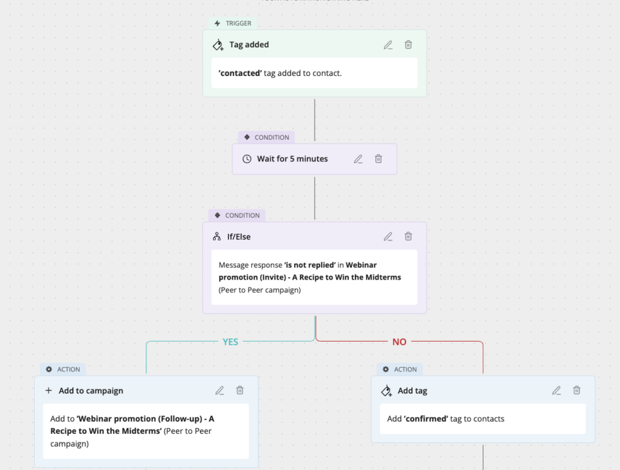620x470 pixels.
Task: Edit the Tag added trigger
Action: 388,45
